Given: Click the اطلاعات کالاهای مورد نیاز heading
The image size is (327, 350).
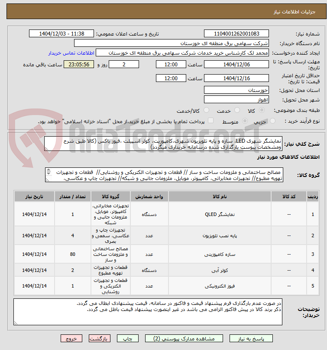Looking at the screenshot, I should pos(288,157).
